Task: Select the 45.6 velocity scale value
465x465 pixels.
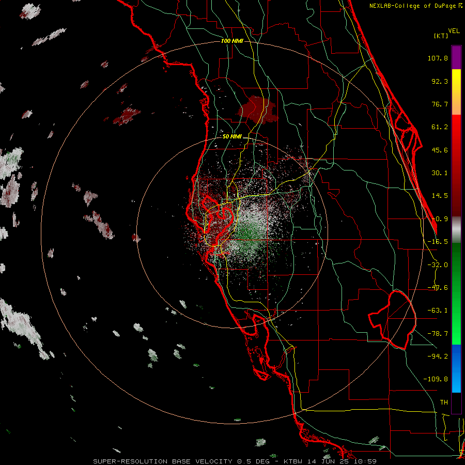Action: pyautogui.click(x=440, y=150)
